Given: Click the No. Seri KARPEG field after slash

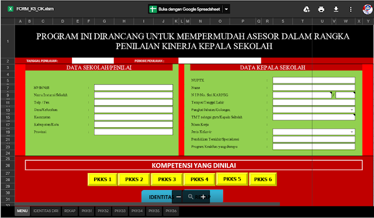Looking at the screenshot, I should [345, 95].
